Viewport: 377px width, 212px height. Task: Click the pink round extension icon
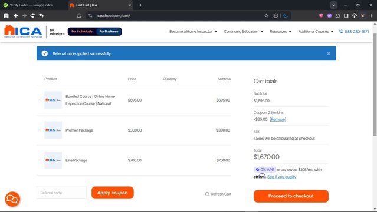pos(321,15)
